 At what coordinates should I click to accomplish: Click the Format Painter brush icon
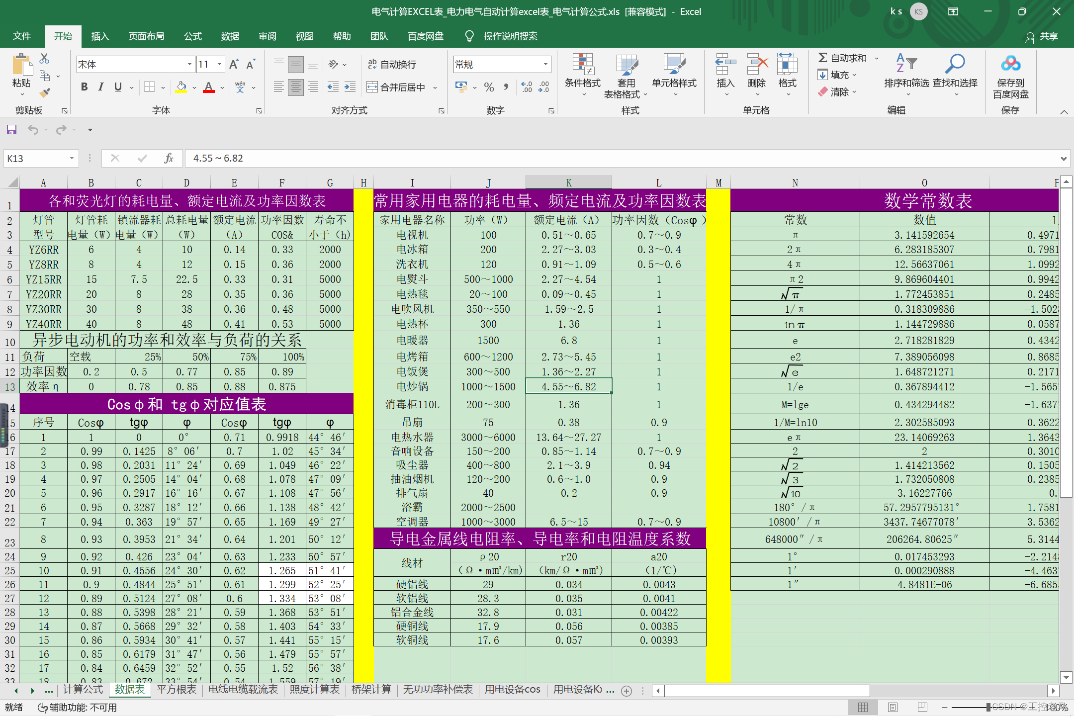tap(45, 93)
